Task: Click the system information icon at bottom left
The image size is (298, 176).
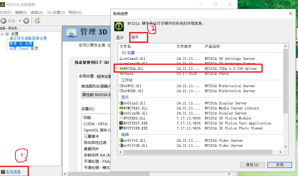Action: point(3,172)
